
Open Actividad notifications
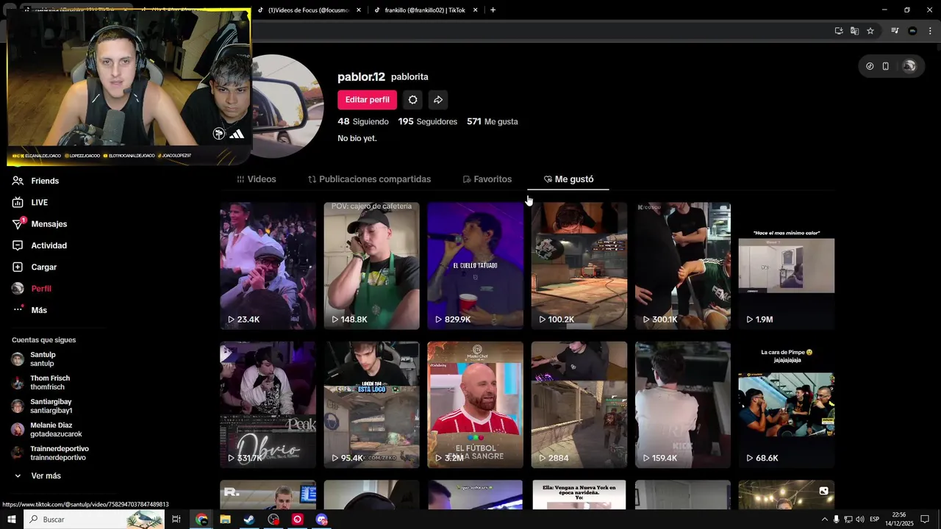click(x=49, y=245)
